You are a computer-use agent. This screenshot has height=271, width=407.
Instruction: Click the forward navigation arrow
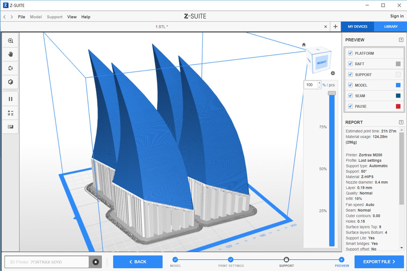point(12,17)
